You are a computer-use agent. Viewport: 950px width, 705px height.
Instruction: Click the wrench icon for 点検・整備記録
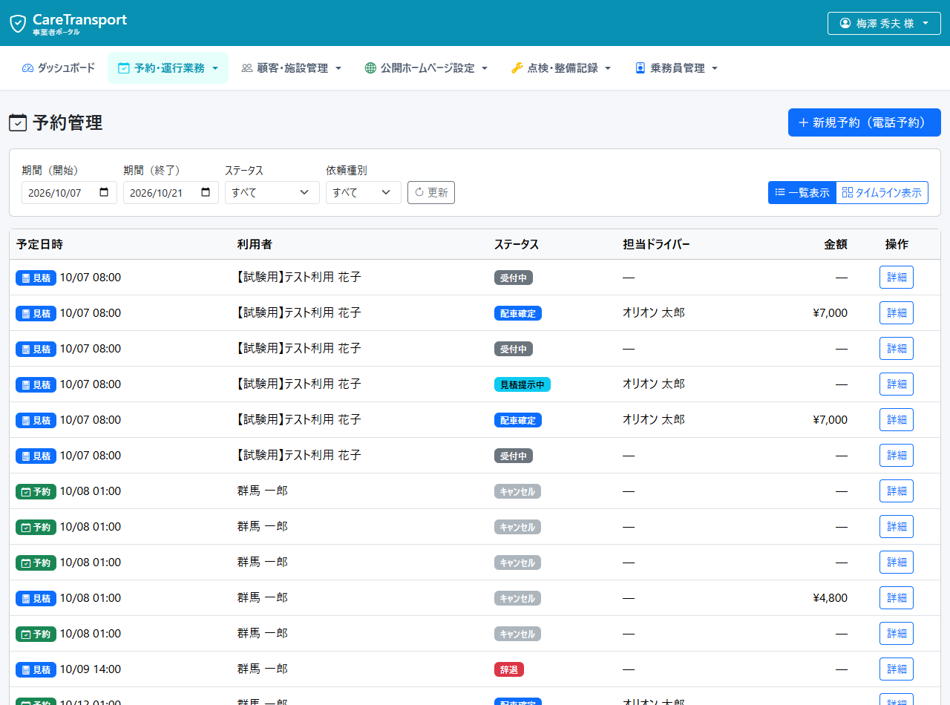pyautogui.click(x=517, y=68)
